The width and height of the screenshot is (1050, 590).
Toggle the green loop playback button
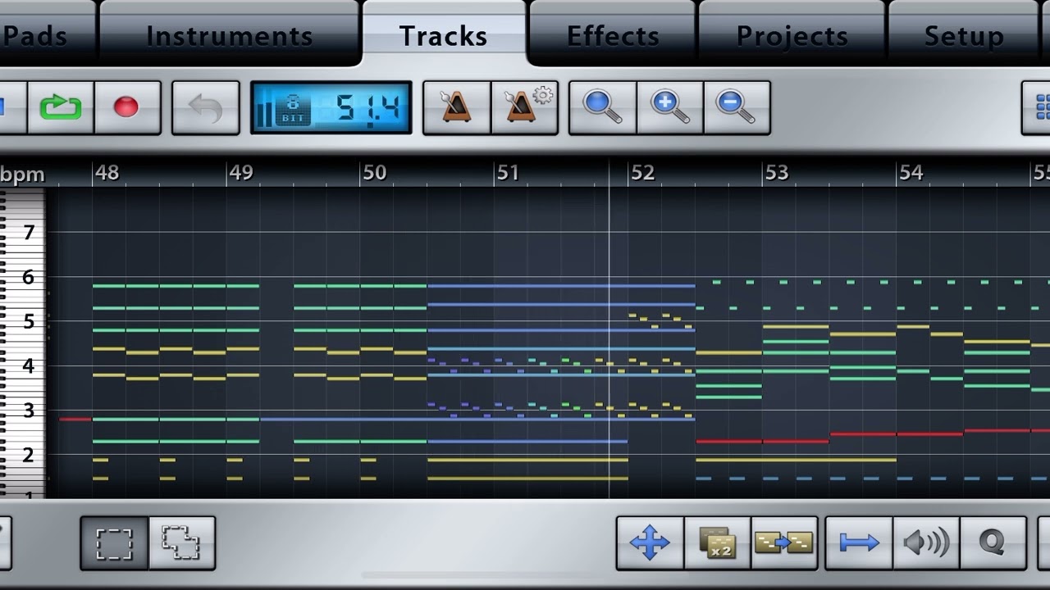[x=61, y=107]
